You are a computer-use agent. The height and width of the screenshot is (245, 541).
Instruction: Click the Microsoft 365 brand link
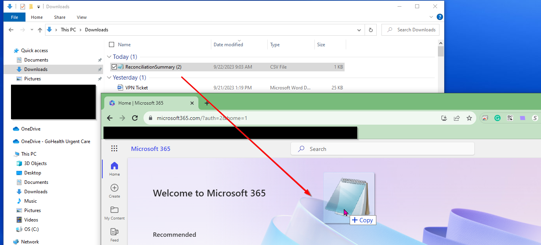(151, 149)
